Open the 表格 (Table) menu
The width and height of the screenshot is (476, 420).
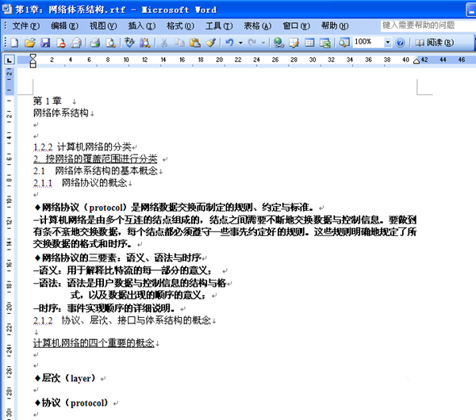[258, 26]
